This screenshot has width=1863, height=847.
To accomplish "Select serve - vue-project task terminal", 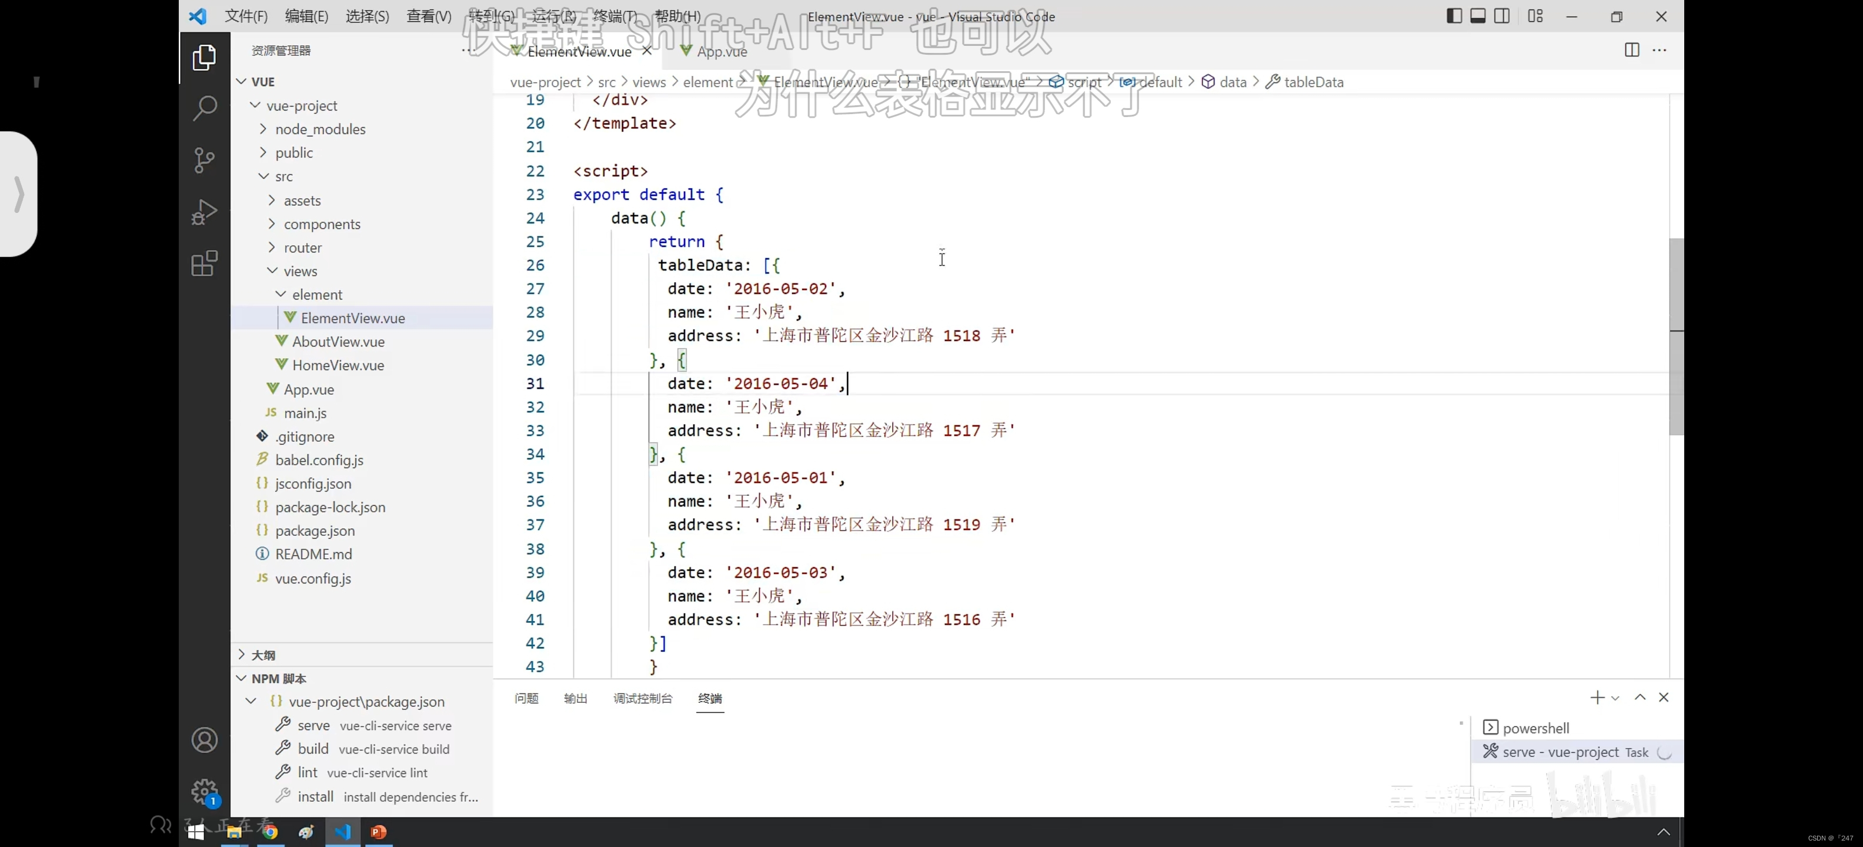I will click(x=1577, y=752).
